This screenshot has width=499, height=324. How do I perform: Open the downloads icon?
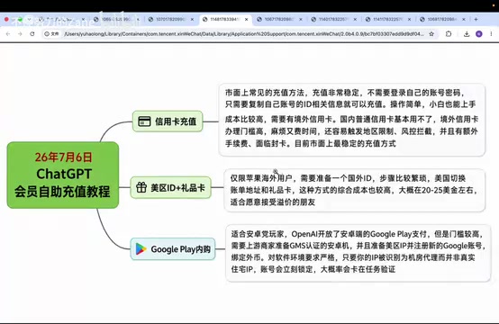pyautogui.click(x=467, y=33)
